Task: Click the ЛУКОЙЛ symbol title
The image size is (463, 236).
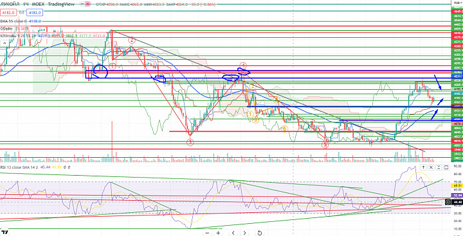Action: pyautogui.click(x=9, y=4)
